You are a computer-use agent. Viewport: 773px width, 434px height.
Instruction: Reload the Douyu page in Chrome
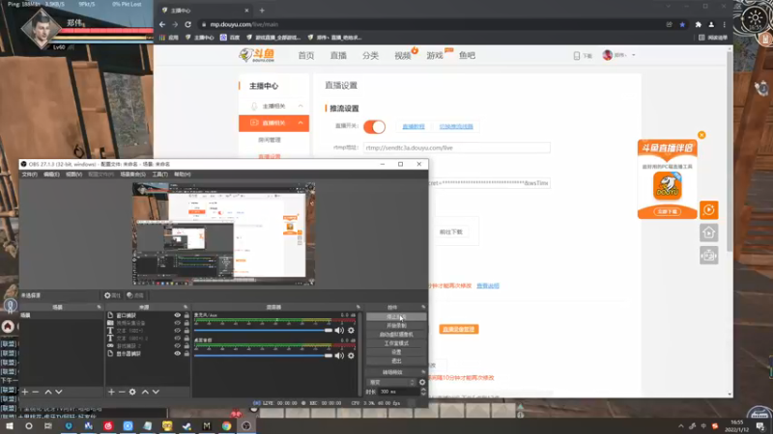tap(187, 24)
